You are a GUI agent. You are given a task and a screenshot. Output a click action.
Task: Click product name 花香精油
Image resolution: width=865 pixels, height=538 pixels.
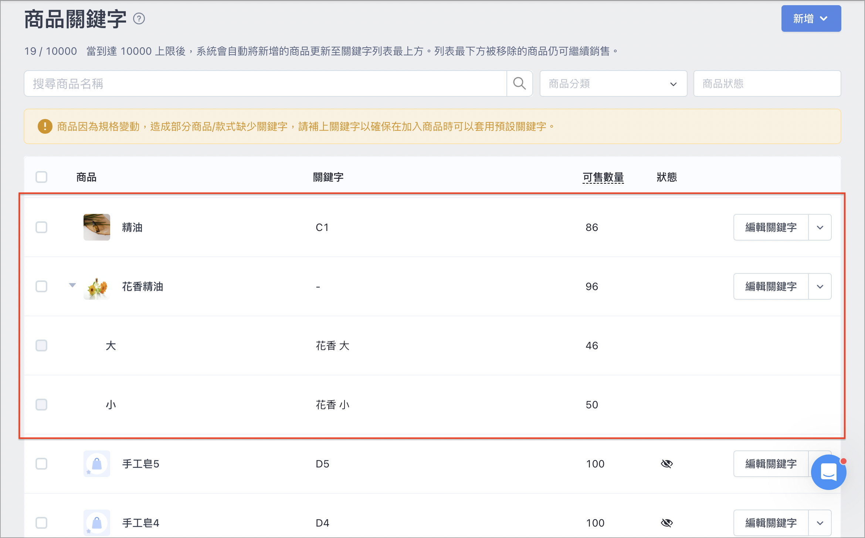(x=143, y=286)
